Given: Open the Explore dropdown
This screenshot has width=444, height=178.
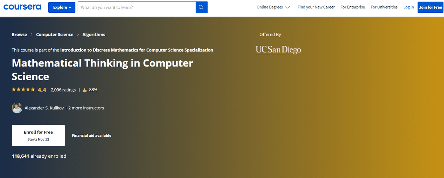Looking at the screenshot, I should pos(62,7).
